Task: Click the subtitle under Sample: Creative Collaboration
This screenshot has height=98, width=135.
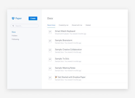Action: tap(68, 52)
